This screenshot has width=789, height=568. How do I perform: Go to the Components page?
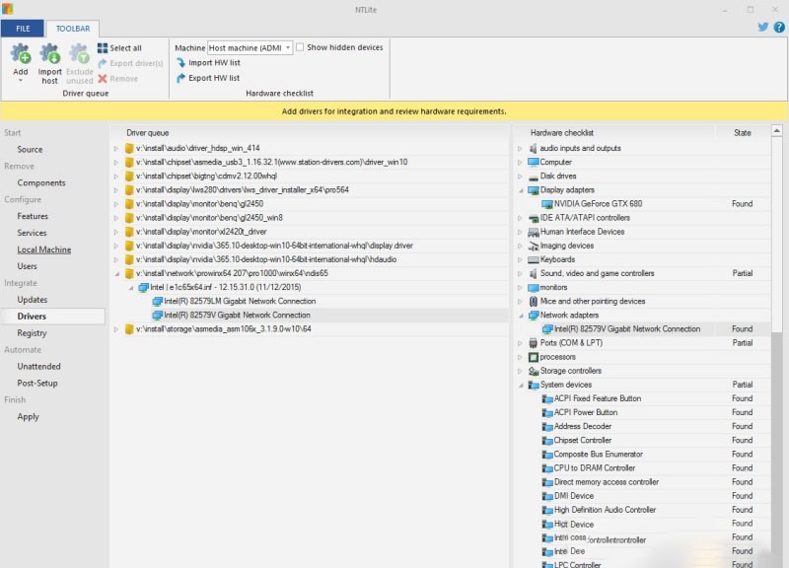coord(41,182)
